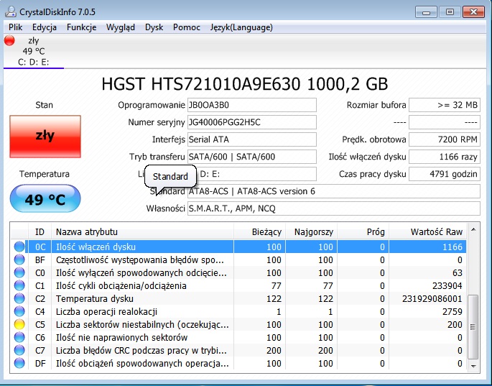Click the Najgorszy column header
The image size is (492, 386).
coord(311,231)
